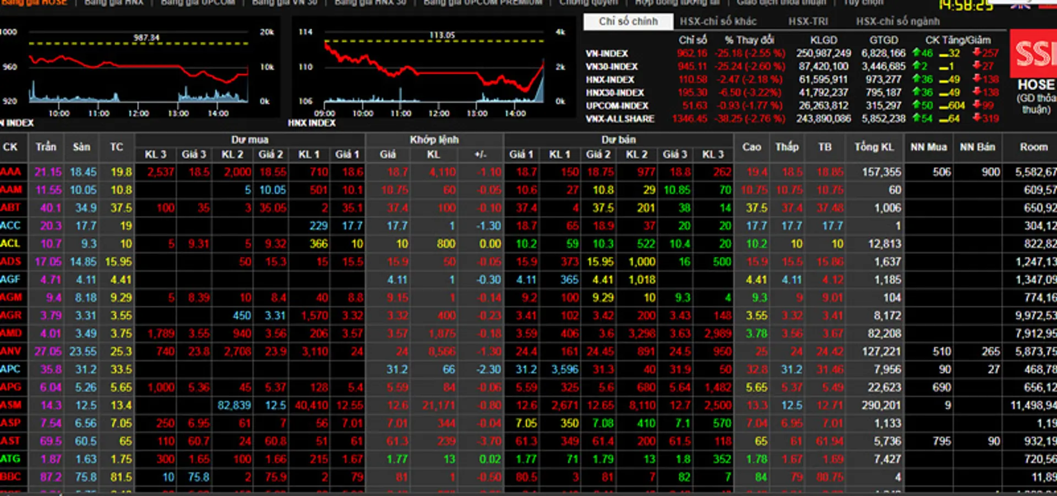Click the TB column header
The height and width of the screenshot is (496, 1057).
(x=825, y=147)
